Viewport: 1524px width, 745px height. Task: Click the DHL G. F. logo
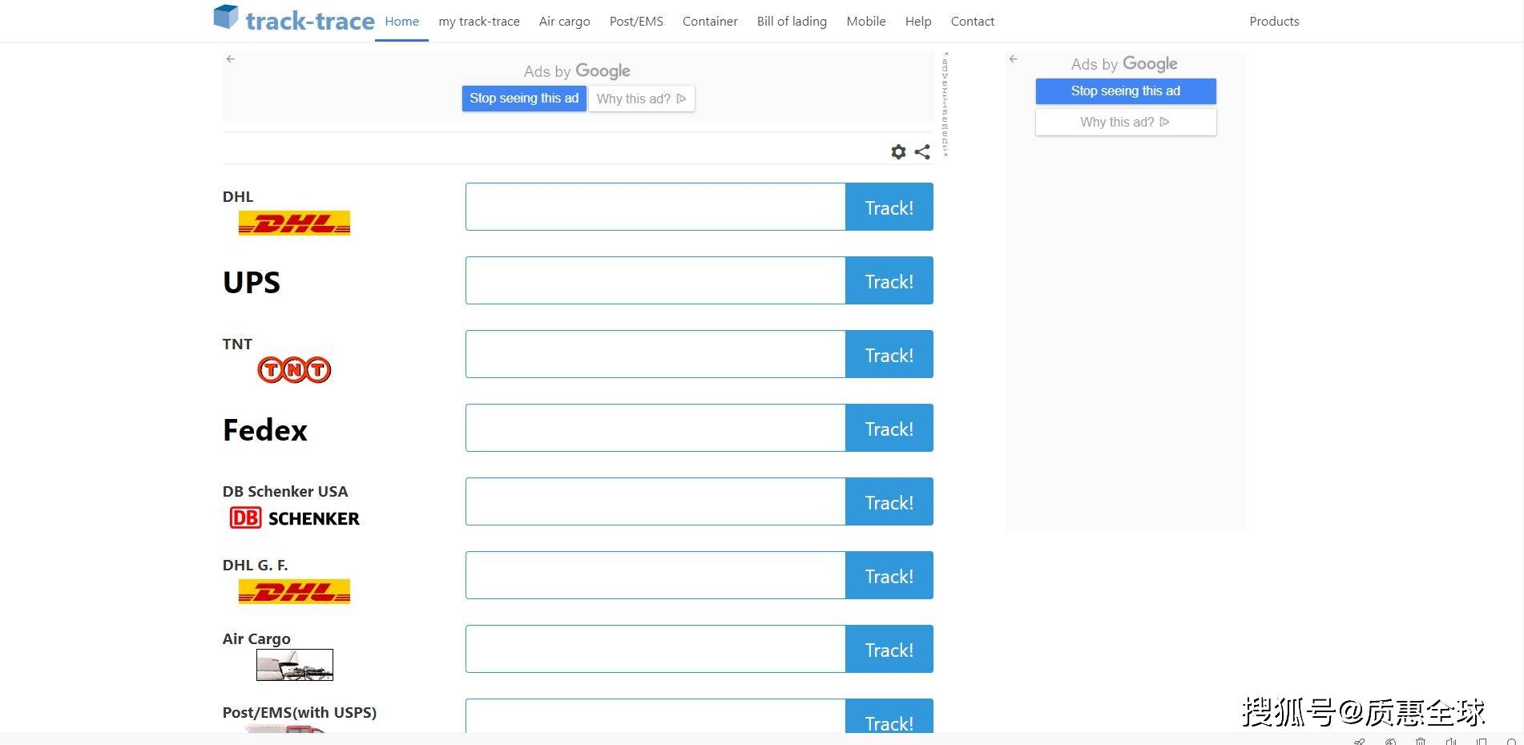pyautogui.click(x=294, y=591)
